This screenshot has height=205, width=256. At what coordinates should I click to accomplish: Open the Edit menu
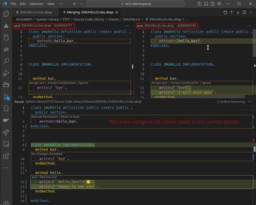pyautogui.click(x=23, y=4)
